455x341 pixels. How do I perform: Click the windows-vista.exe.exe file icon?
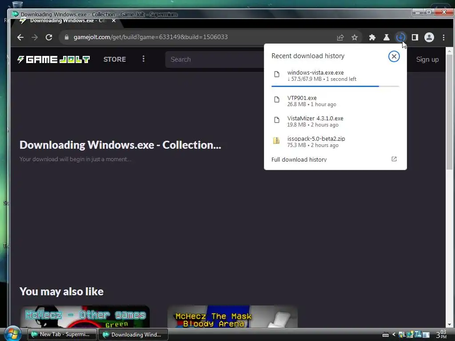(277, 75)
